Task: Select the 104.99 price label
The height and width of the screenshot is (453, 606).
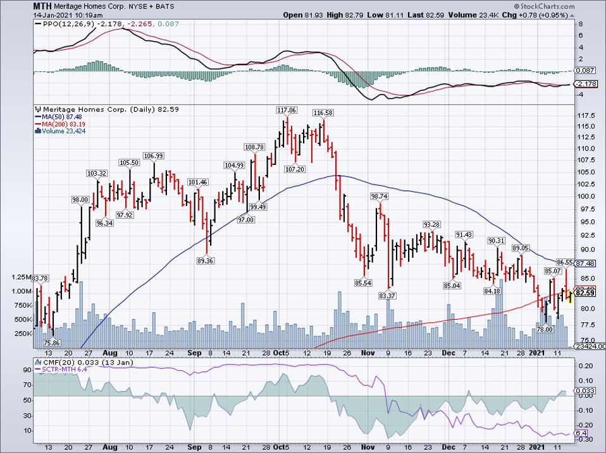Action: (x=234, y=165)
